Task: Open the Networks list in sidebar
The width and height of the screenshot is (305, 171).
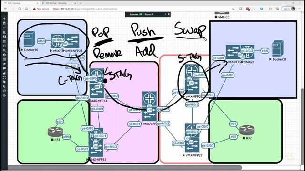Action: click(x=4, y=28)
